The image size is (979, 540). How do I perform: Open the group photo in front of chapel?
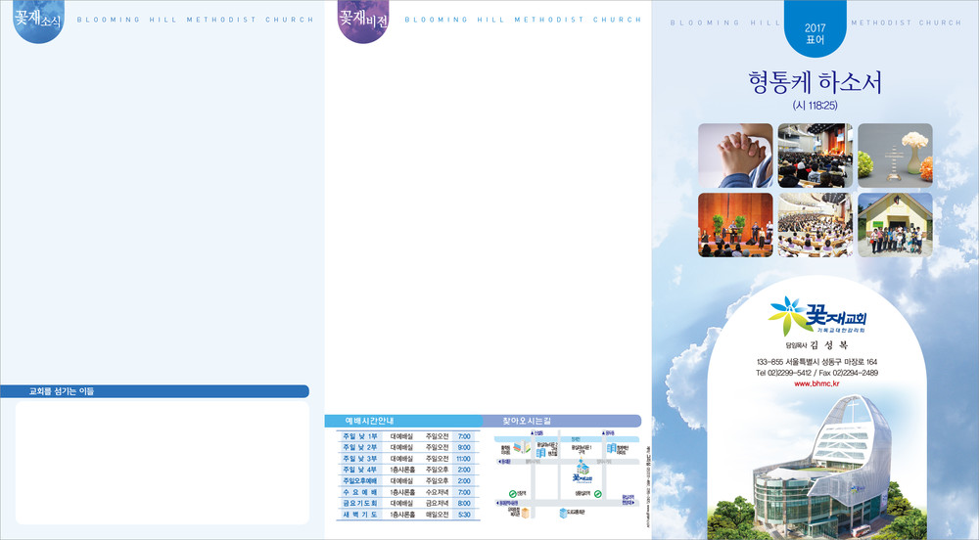[x=895, y=225]
